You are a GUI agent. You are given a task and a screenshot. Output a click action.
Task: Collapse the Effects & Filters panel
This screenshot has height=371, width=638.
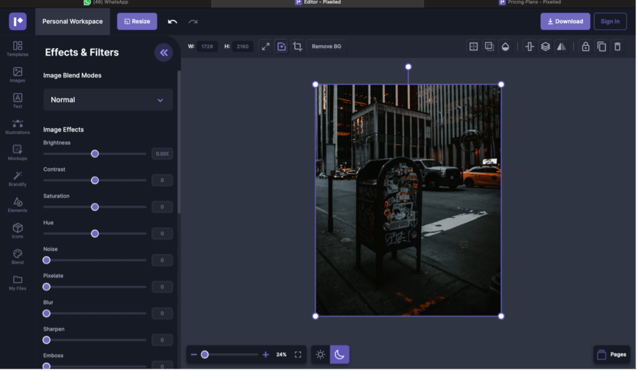(x=164, y=53)
